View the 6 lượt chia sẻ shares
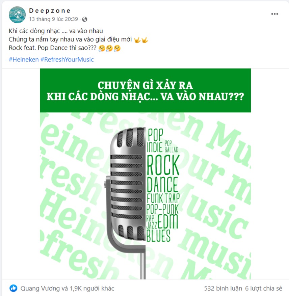The width and height of the screenshot is (289, 296). (x=263, y=288)
